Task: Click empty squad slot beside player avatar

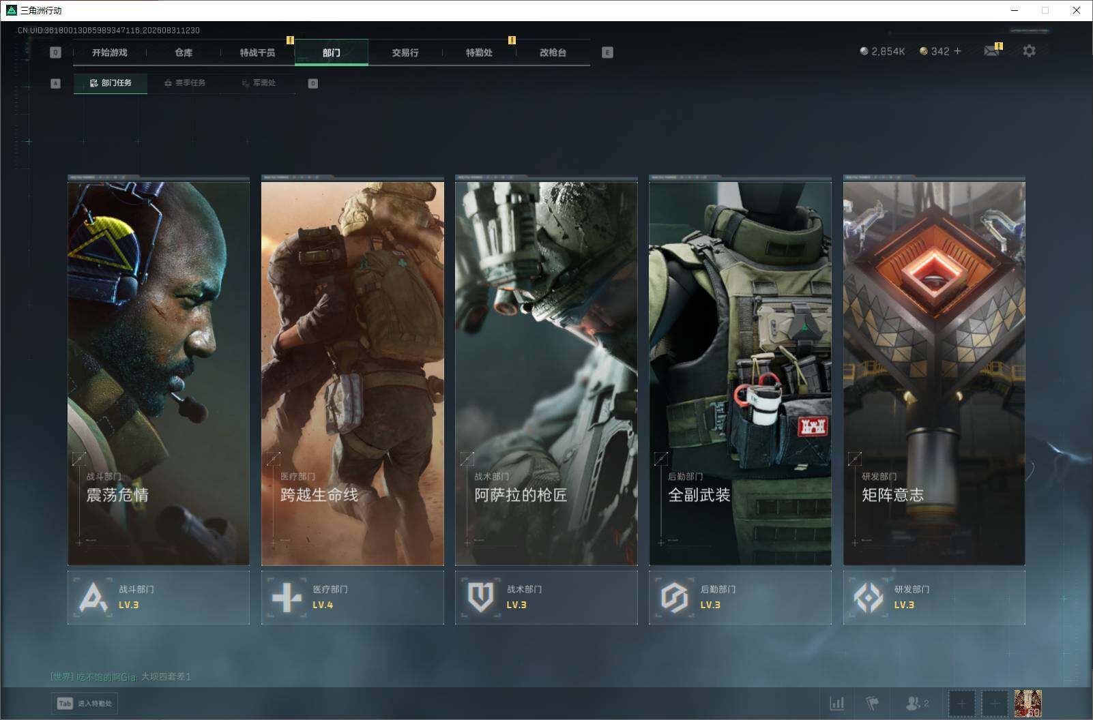Action: click(x=995, y=703)
